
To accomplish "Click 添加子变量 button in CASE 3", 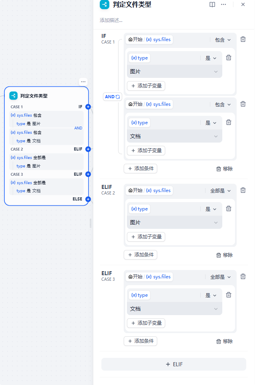I will click(x=146, y=323).
